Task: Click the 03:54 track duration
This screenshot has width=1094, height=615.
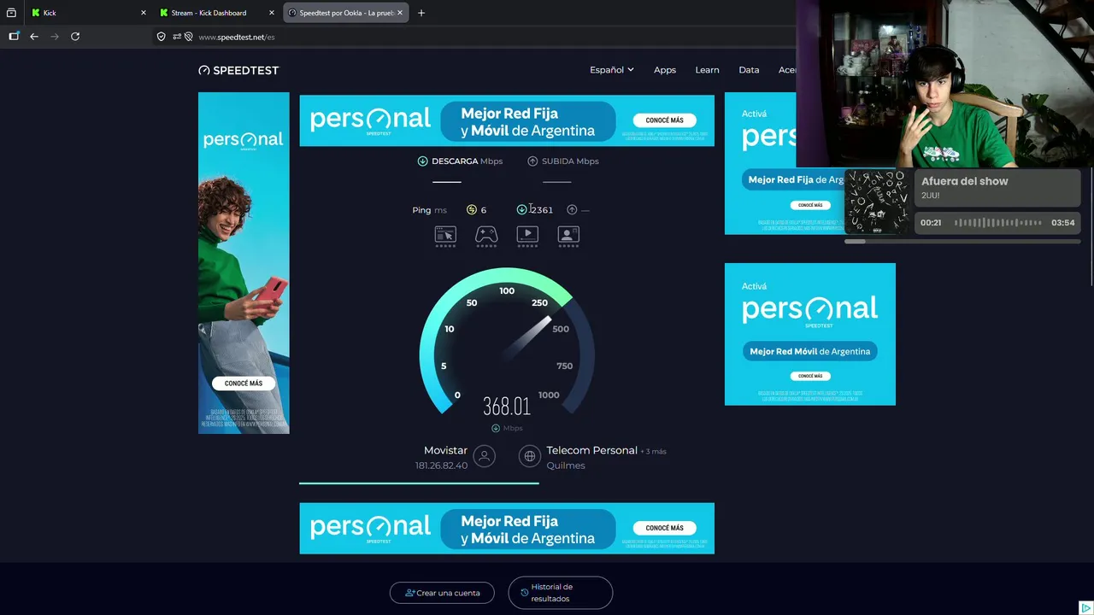Action: coord(1062,223)
